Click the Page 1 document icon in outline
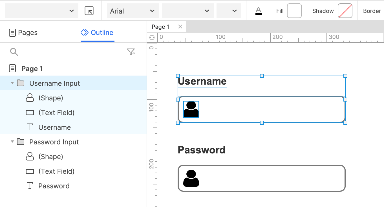This screenshot has height=207, width=384. 12,68
